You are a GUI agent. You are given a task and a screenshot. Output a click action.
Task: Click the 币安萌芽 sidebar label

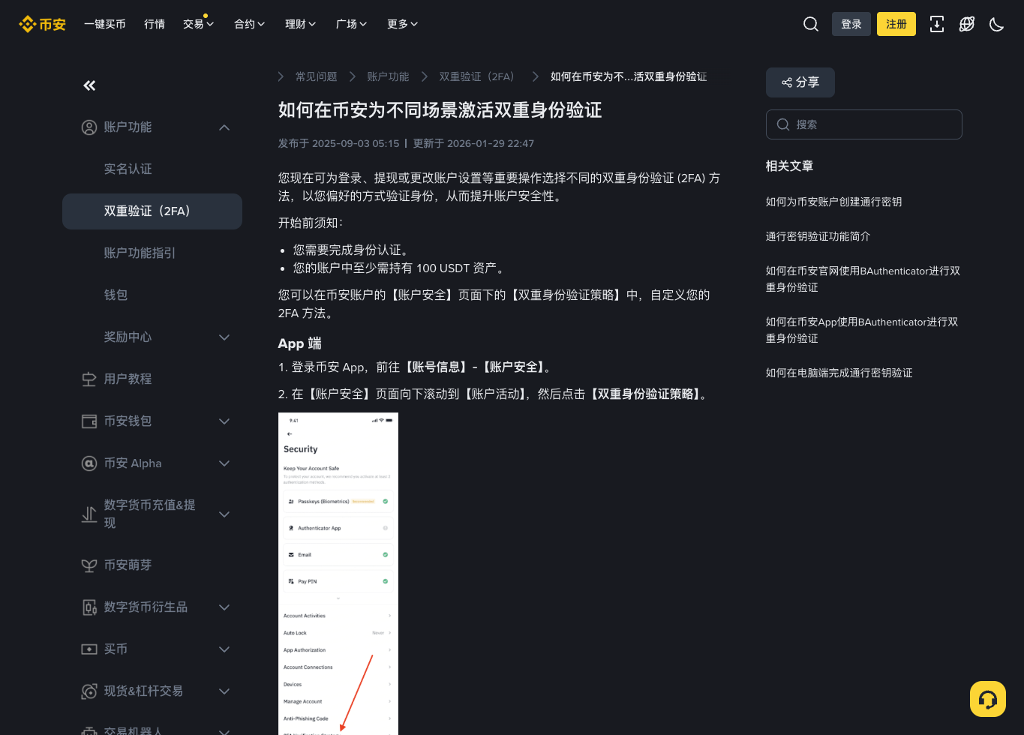click(x=128, y=565)
